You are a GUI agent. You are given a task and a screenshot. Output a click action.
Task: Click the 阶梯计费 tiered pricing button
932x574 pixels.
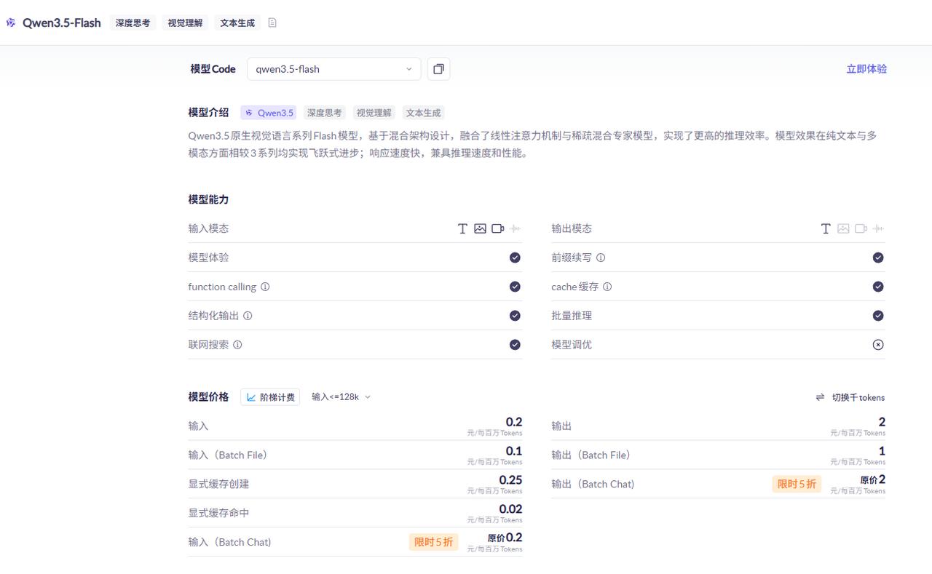pyautogui.click(x=270, y=397)
